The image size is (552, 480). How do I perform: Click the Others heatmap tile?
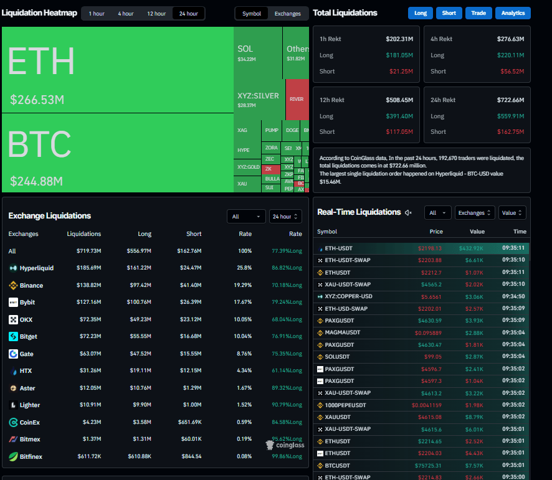tap(296, 53)
